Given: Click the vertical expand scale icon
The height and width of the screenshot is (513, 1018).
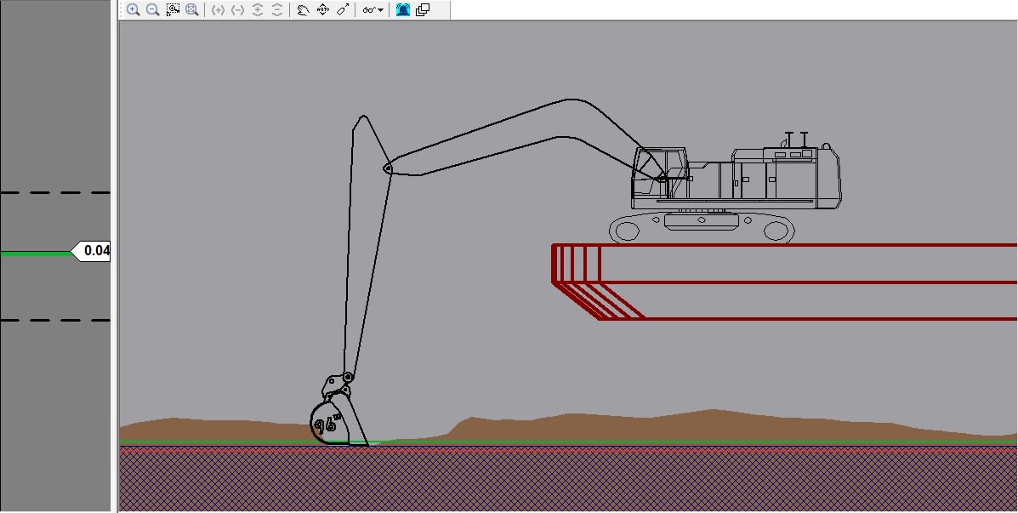Looking at the screenshot, I should [258, 9].
